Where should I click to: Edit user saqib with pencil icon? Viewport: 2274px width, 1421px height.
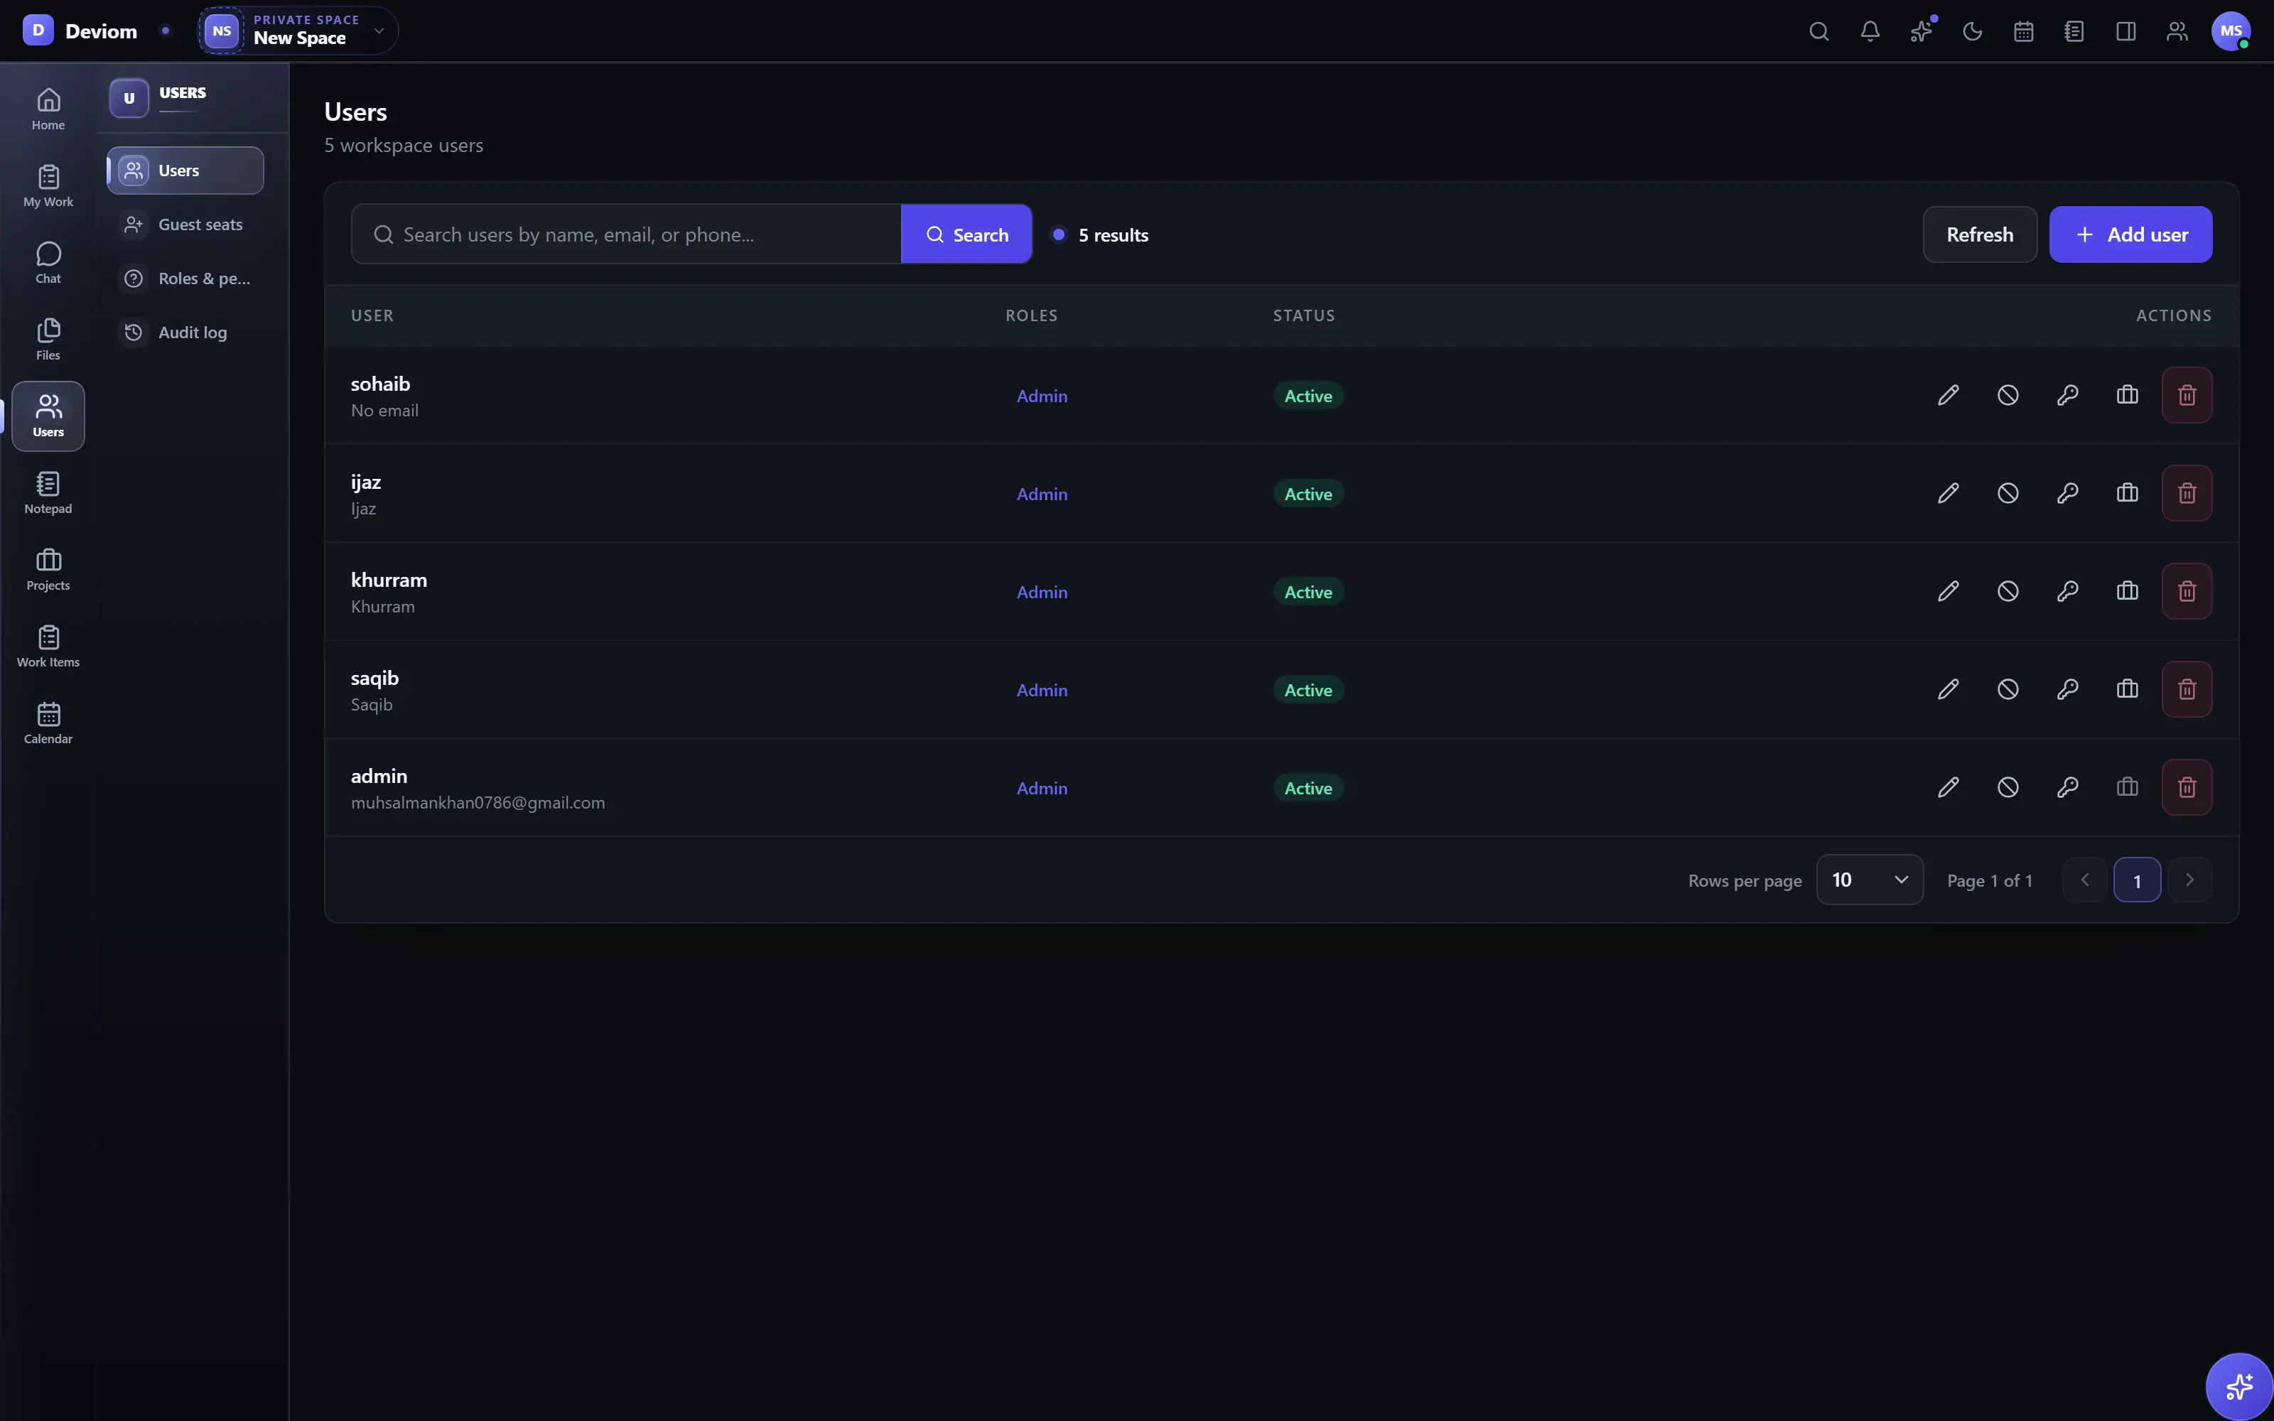(1948, 689)
